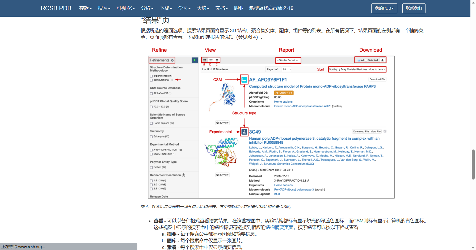Tick the X-RAY DIFFRACTION (15) checkbox
The image size is (476, 250).
pos(151,150)
